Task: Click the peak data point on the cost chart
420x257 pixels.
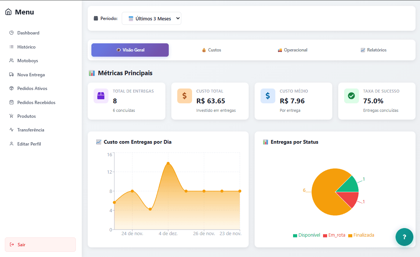Action: [x=168, y=163]
